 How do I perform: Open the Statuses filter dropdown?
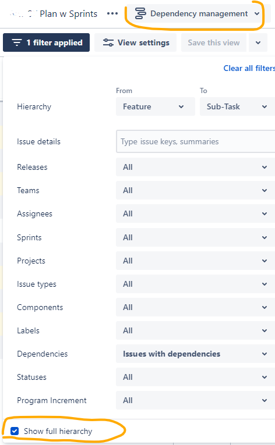(x=195, y=377)
